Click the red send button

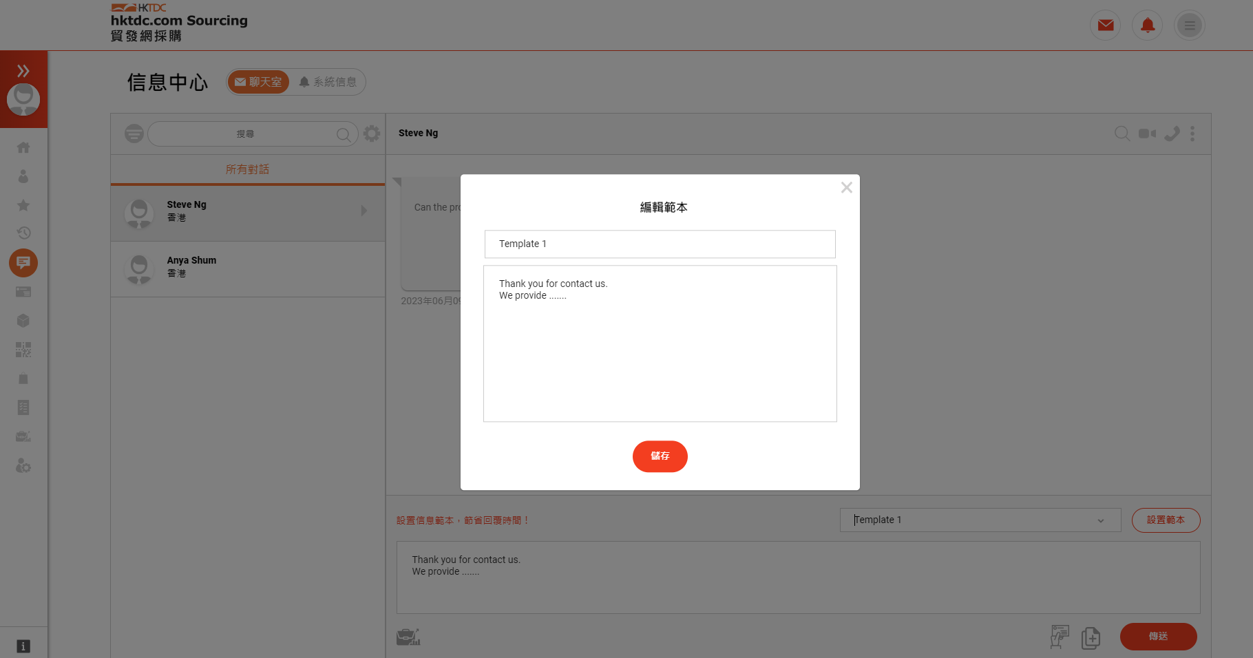pos(1158,637)
